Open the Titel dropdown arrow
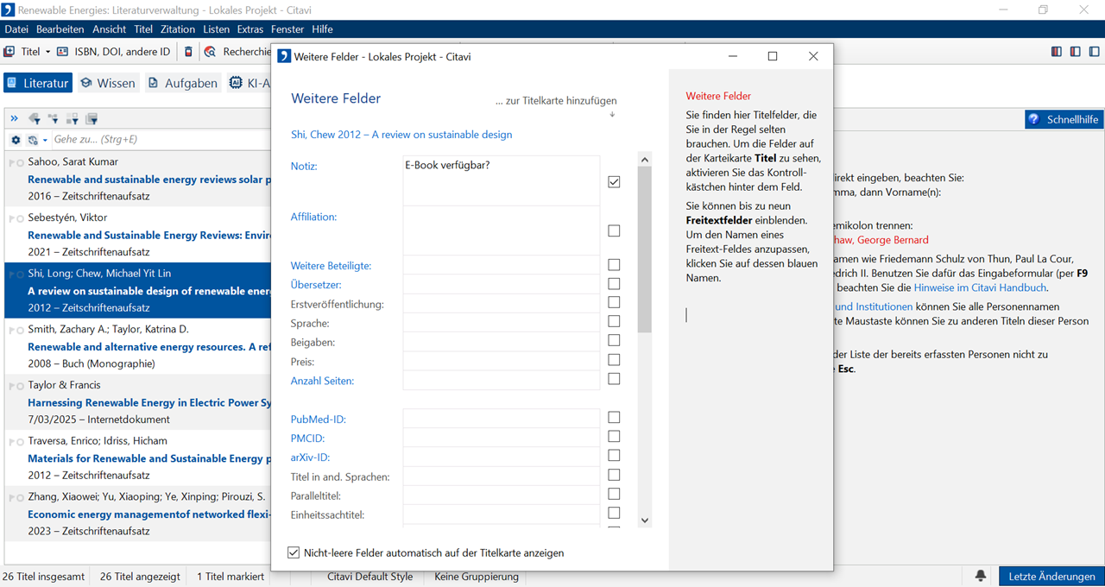 (47, 52)
